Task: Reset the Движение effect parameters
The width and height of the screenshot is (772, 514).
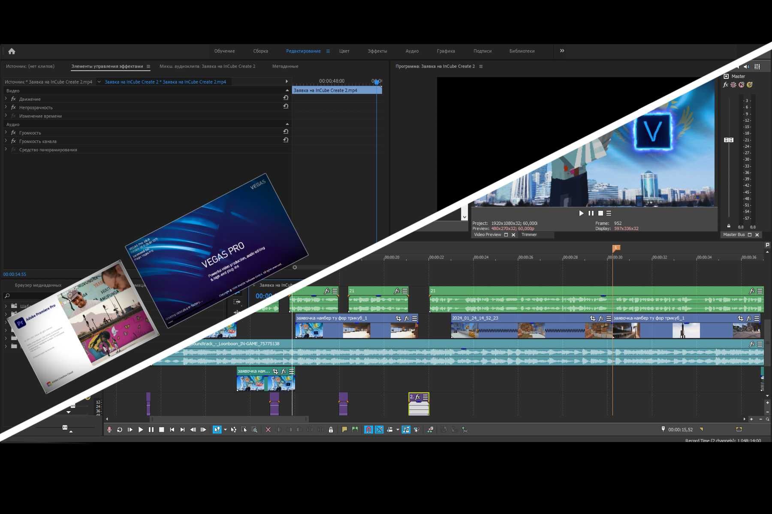Action: [x=286, y=98]
